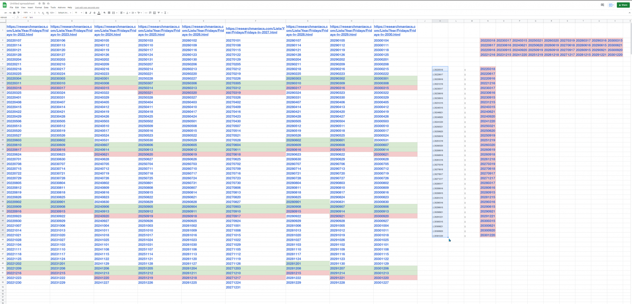632x304 pixels.
Task: Redo the last action
Action: point(10,13)
